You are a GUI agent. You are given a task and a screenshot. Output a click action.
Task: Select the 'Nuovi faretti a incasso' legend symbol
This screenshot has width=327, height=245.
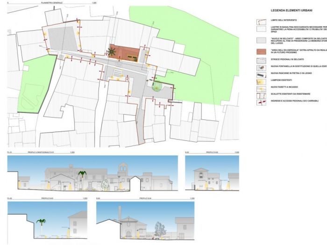(261, 89)
